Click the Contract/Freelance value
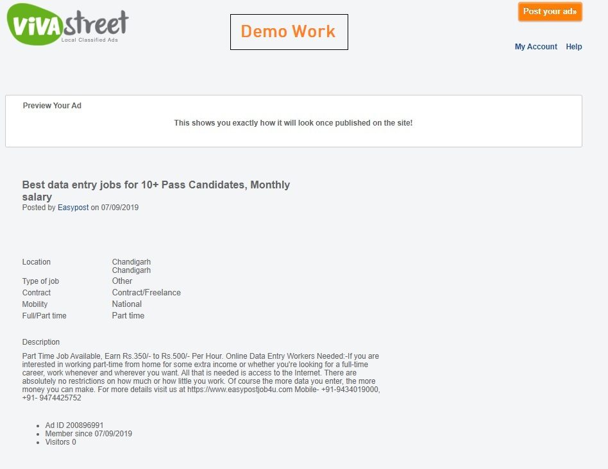This screenshot has height=469, width=608. (146, 292)
